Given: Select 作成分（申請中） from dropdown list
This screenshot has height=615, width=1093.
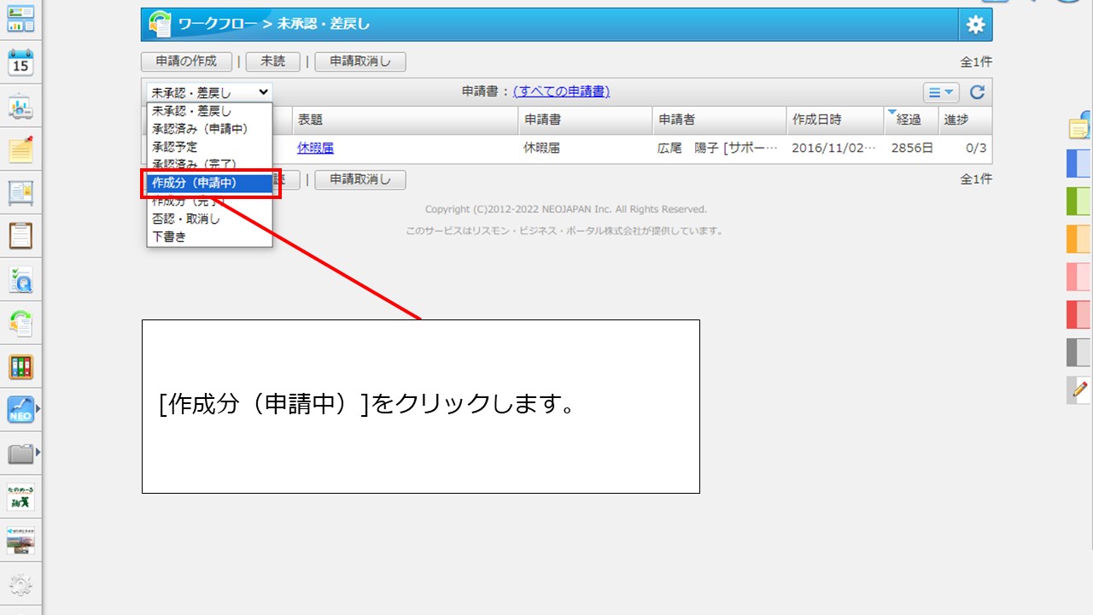Looking at the screenshot, I should click(195, 183).
